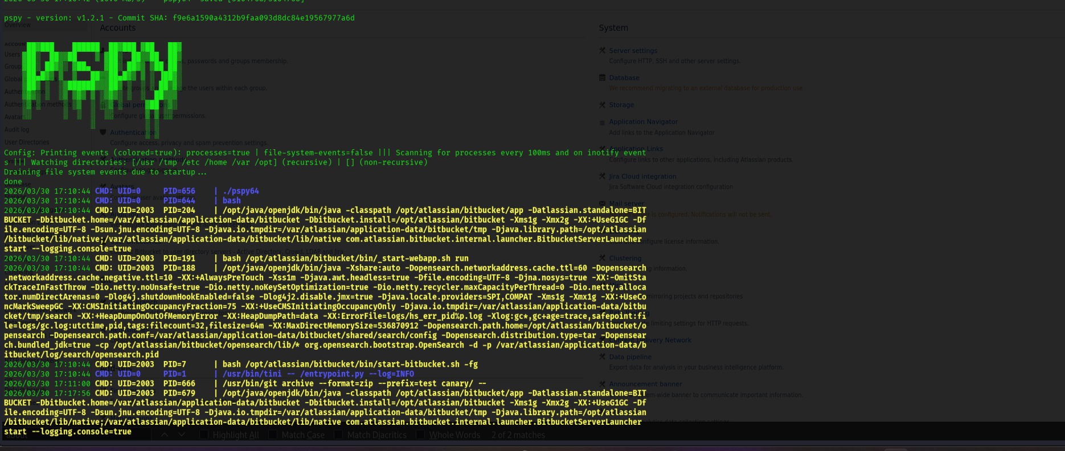This screenshot has height=451, width=1065.
Task: Enable the Match Diacritics checkbox
Action: pos(338,435)
